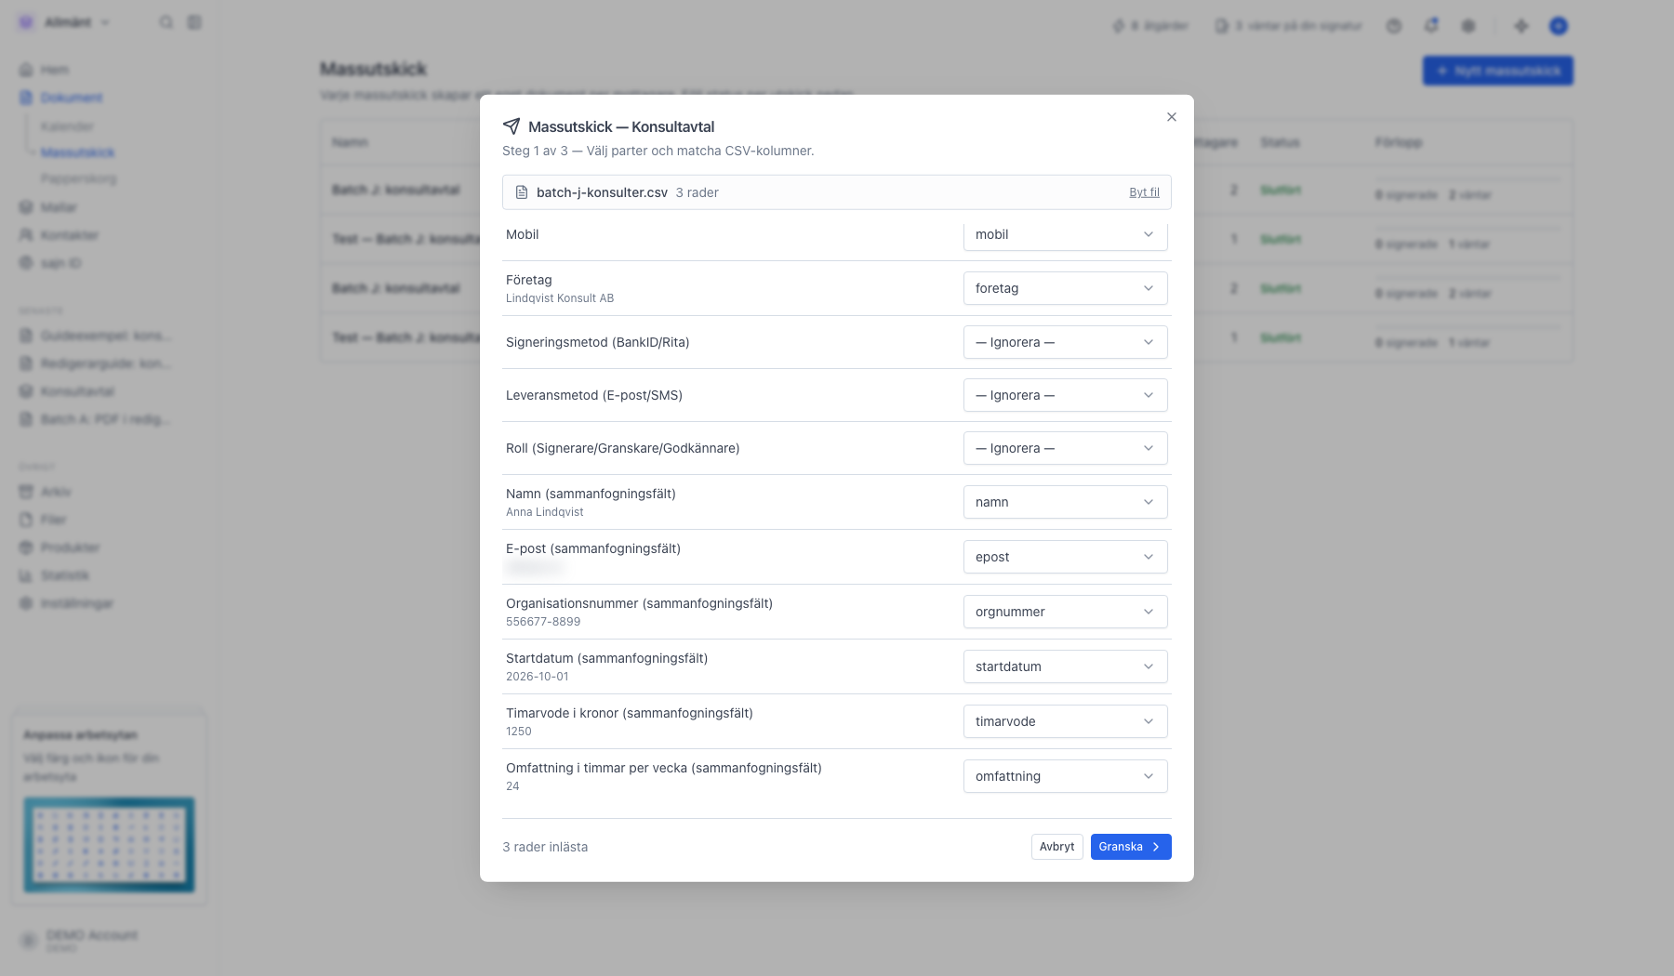Image resolution: width=1674 pixels, height=976 pixels.
Task: Open the E-post merge field dropdown
Action: point(1065,557)
